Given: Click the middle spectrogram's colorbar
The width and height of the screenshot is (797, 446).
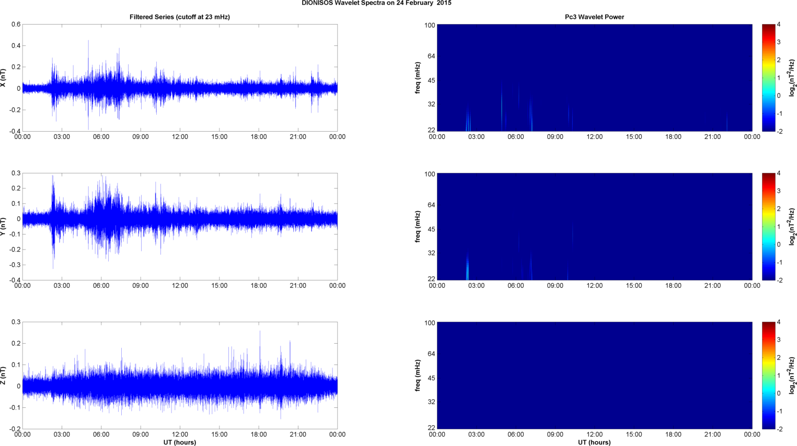Looking at the screenshot, I should click(768, 227).
